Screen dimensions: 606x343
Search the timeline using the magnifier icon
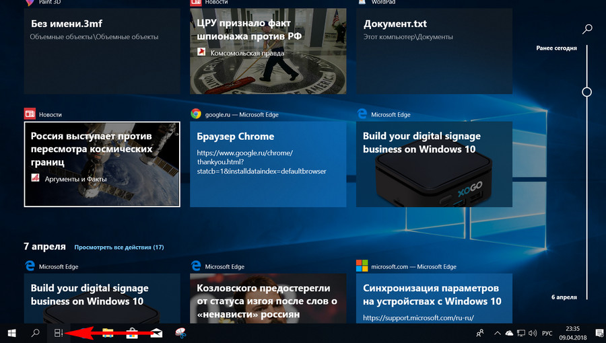(587, 29)
